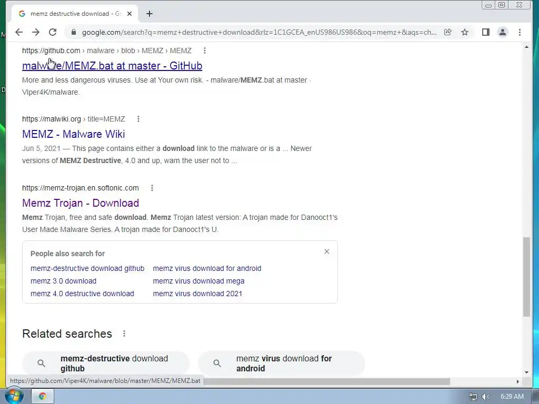Open Windows Start menu

14,395
